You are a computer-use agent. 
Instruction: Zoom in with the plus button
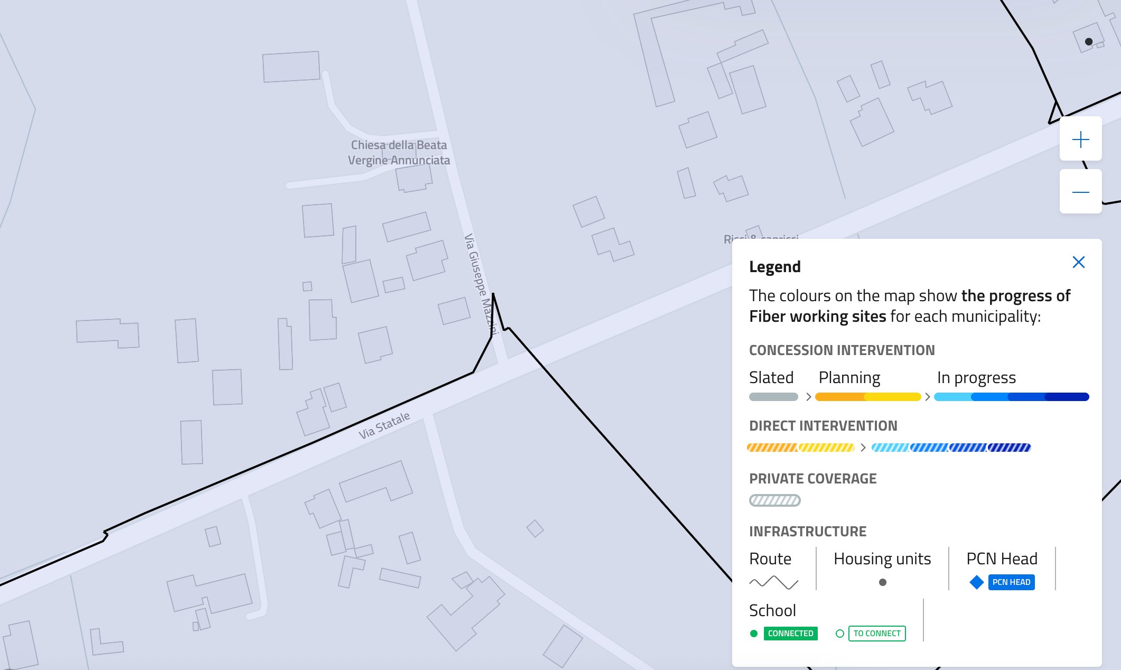click(x=1080, y=139)
